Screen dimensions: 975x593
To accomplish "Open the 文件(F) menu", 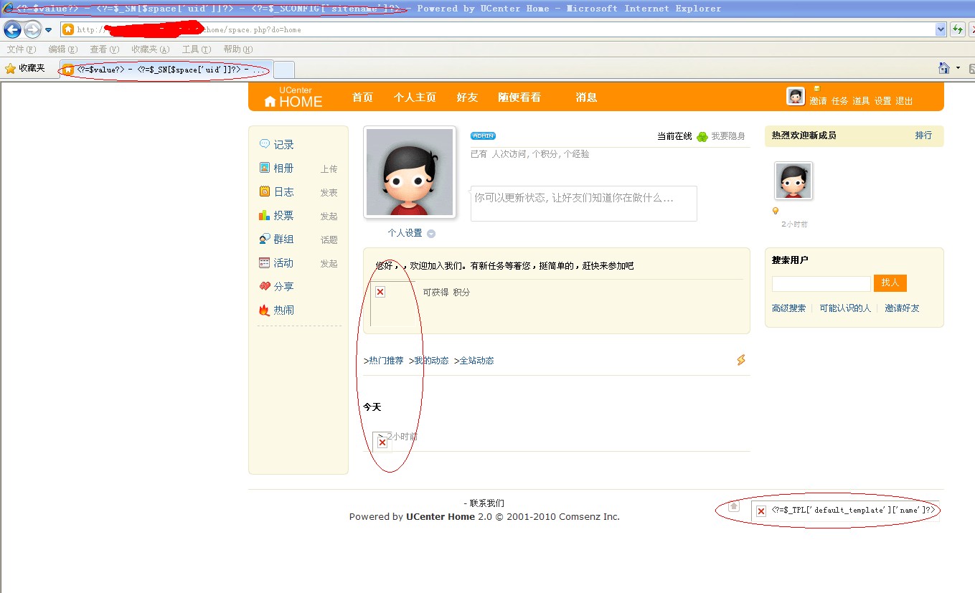I will [21, 49].
